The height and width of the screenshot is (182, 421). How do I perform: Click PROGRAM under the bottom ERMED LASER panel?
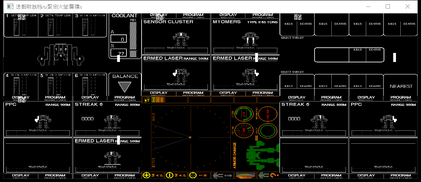coord(125,176)
